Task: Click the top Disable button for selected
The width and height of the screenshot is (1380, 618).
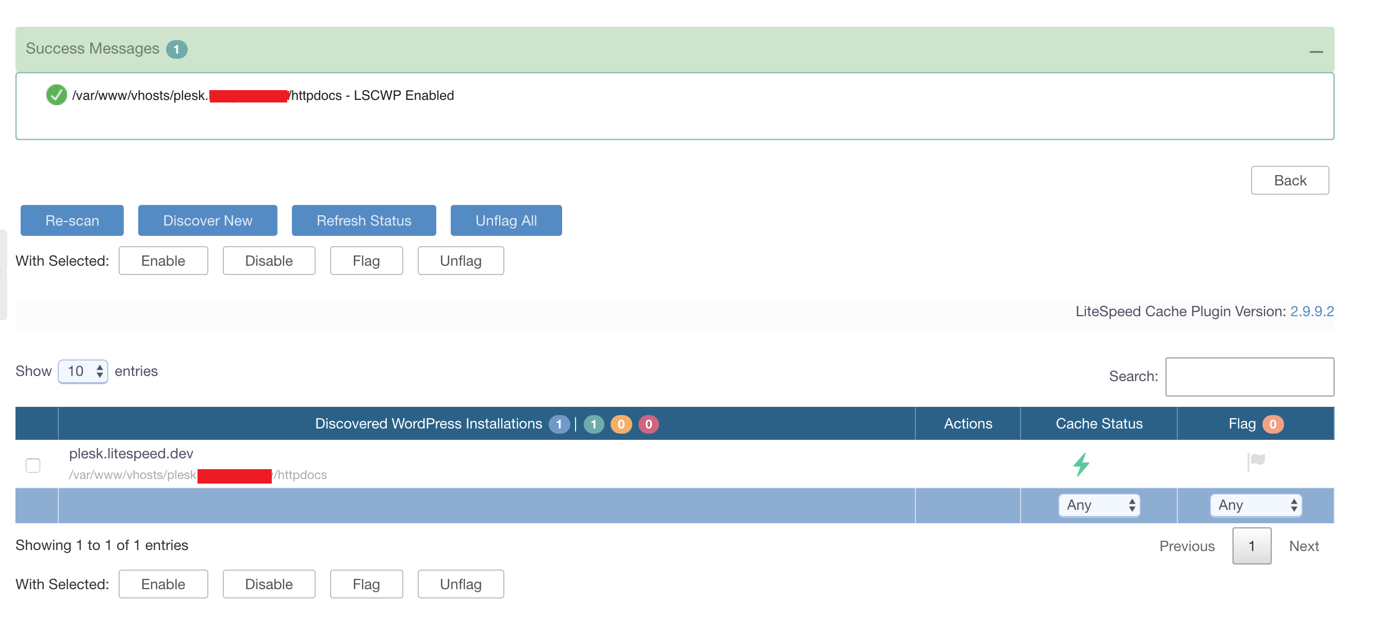Action: pos(268,261)
